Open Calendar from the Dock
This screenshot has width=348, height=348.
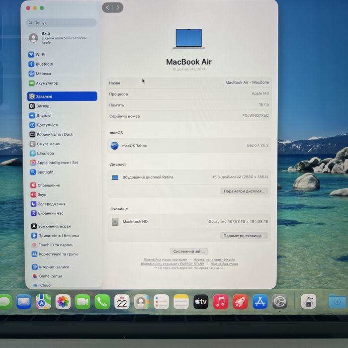[x=122, y=302]
